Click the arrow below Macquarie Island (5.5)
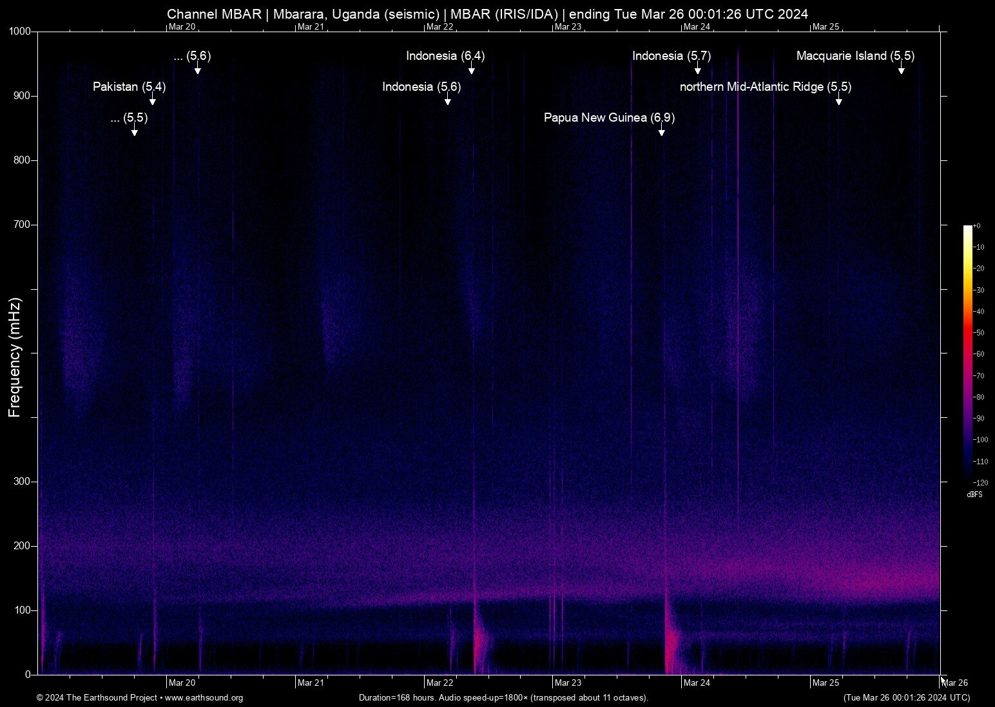 [x=902, y=70]
